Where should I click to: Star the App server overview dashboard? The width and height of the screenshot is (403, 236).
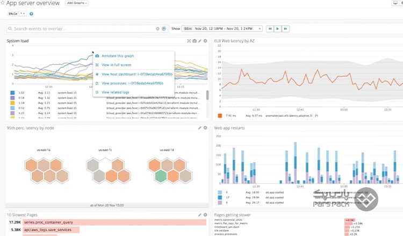click(2, 3)
